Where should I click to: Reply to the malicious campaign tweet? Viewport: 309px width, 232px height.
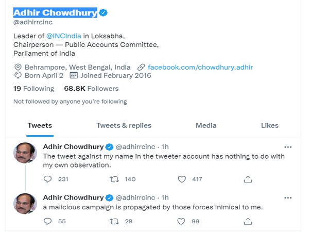(48, 221)
